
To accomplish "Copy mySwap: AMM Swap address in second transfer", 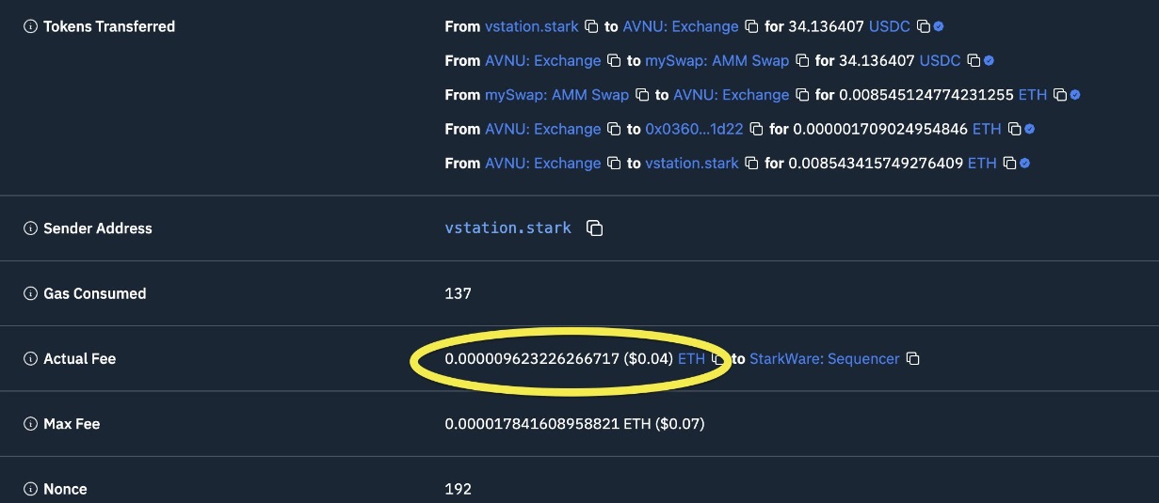I will (x=801, y=61).
